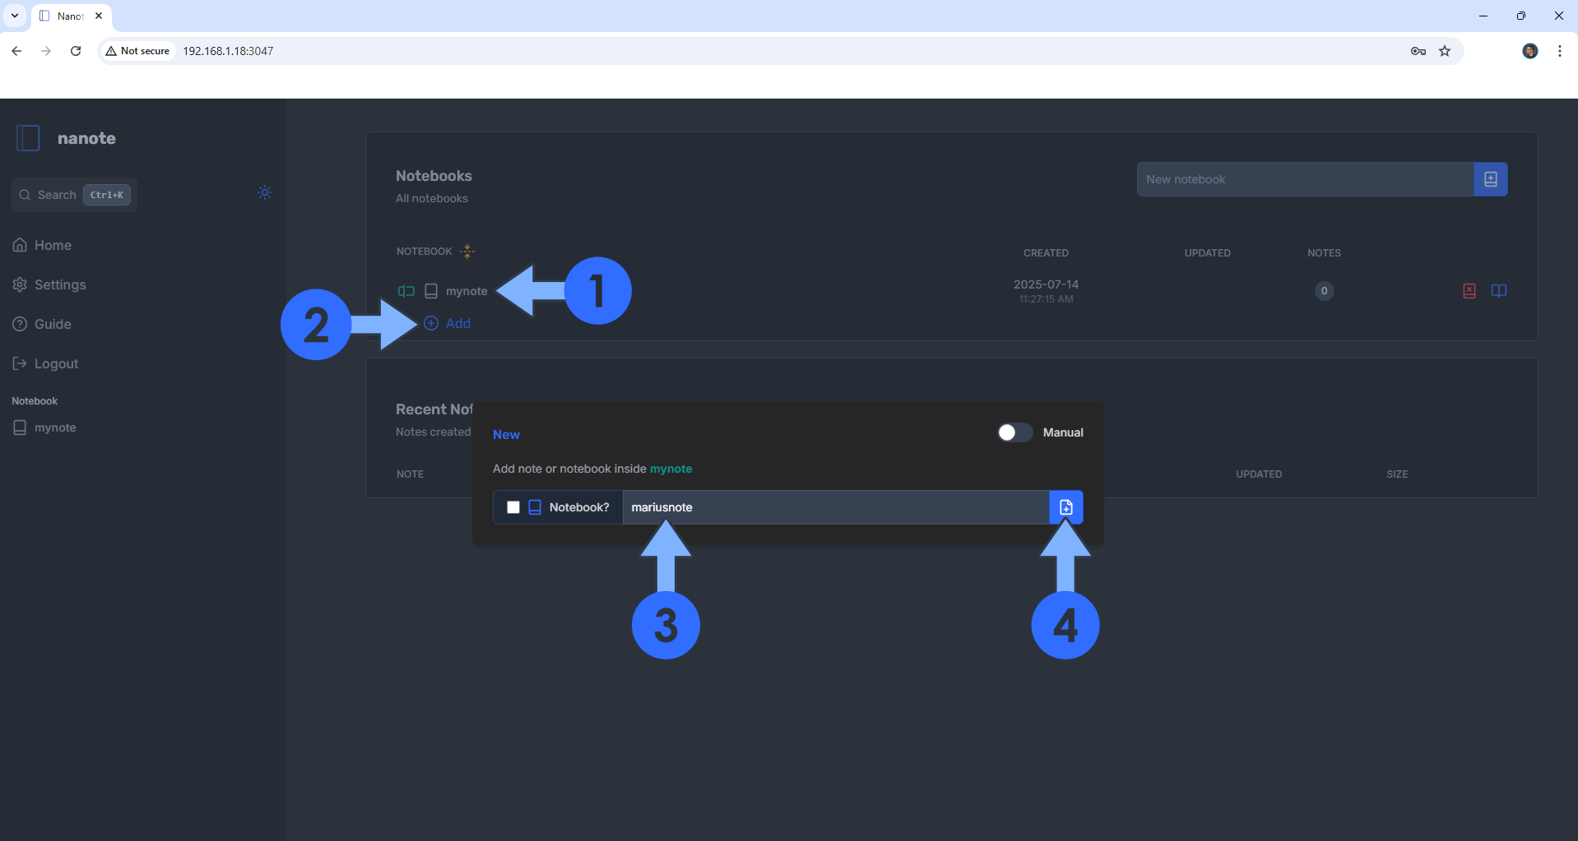
Task: Click the UPDATED column header in Notebooks
Action: click(1207, 253)
